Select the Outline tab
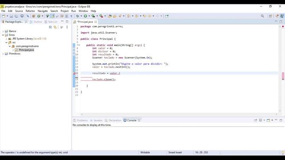The width and height of the screenshot is (285, 160). pos(36,22)
